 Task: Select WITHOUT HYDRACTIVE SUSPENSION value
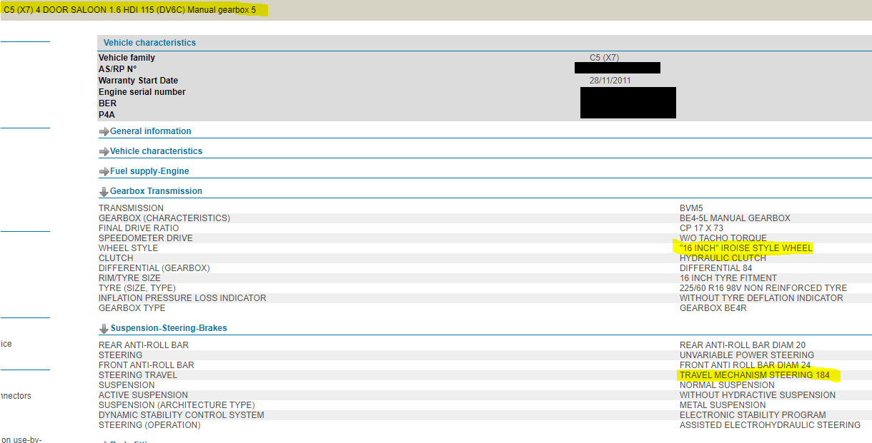pyautogui.click(x=758, y=395)
